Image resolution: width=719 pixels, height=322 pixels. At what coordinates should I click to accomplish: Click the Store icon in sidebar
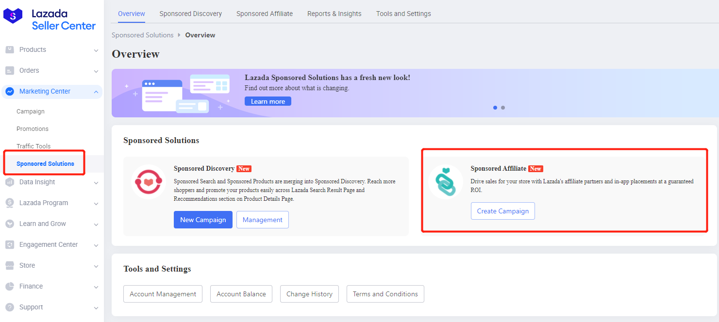(10, 266)
